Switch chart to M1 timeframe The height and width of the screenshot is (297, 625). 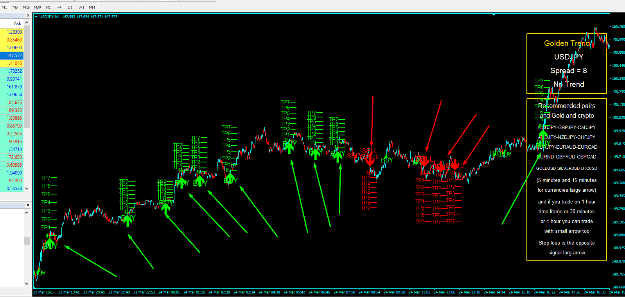click(x=4, y=7)
